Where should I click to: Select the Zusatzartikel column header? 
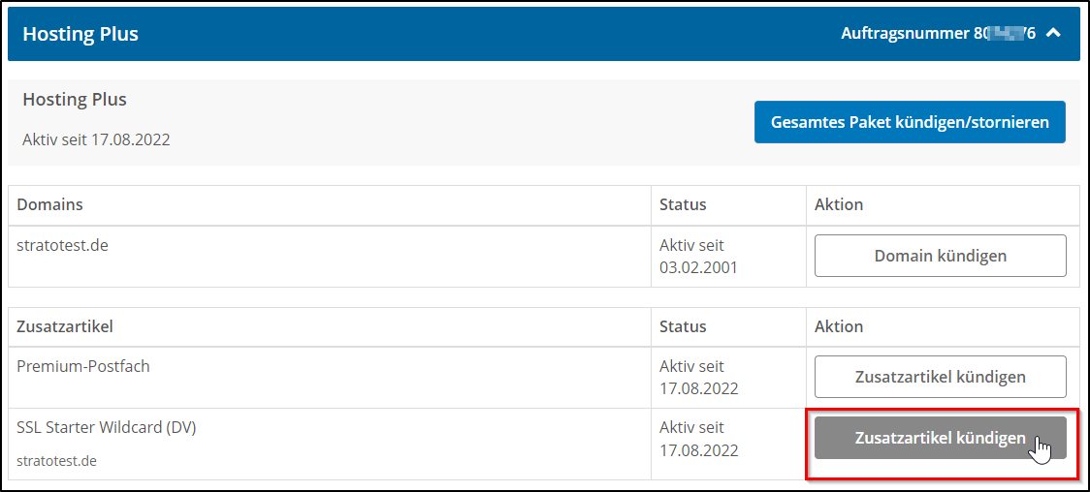65,326
